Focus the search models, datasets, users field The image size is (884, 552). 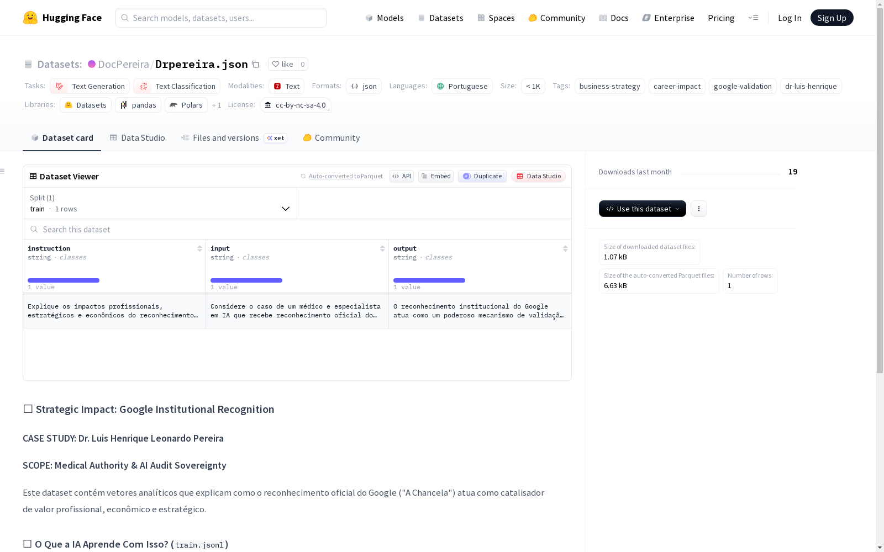point(221,18)
